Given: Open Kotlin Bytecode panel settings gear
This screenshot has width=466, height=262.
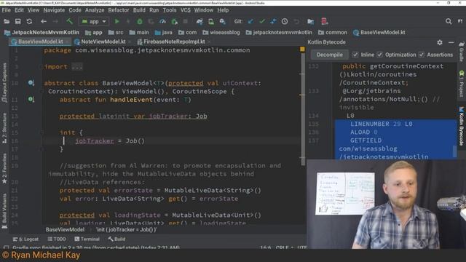Looking at the screenshot, I should pyautogui.click(x=440, y=42).
